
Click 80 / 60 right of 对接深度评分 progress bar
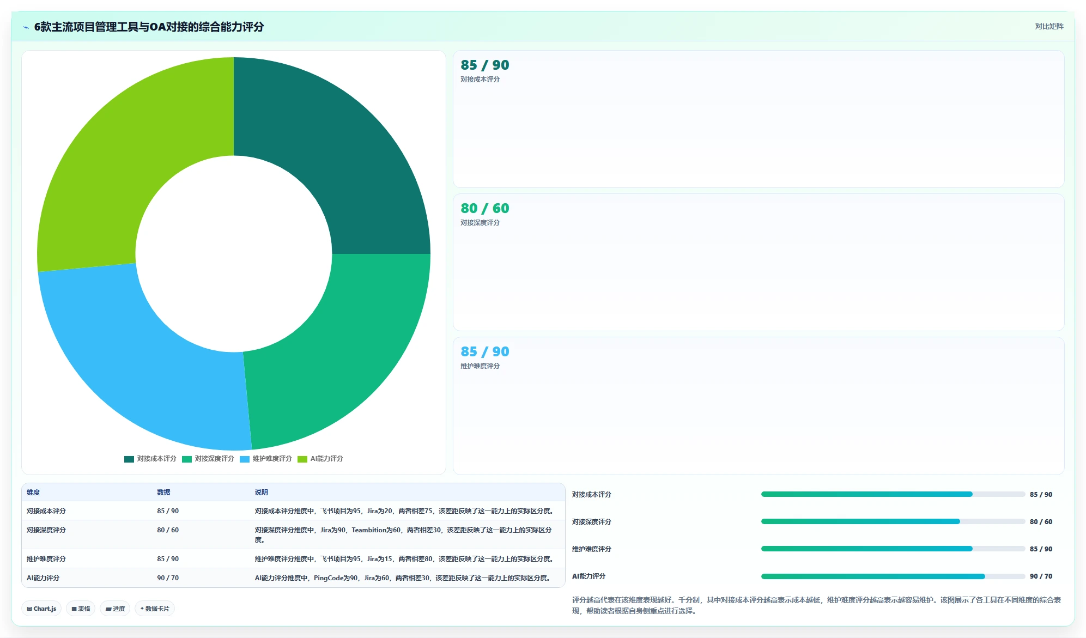pos(1041,522)
